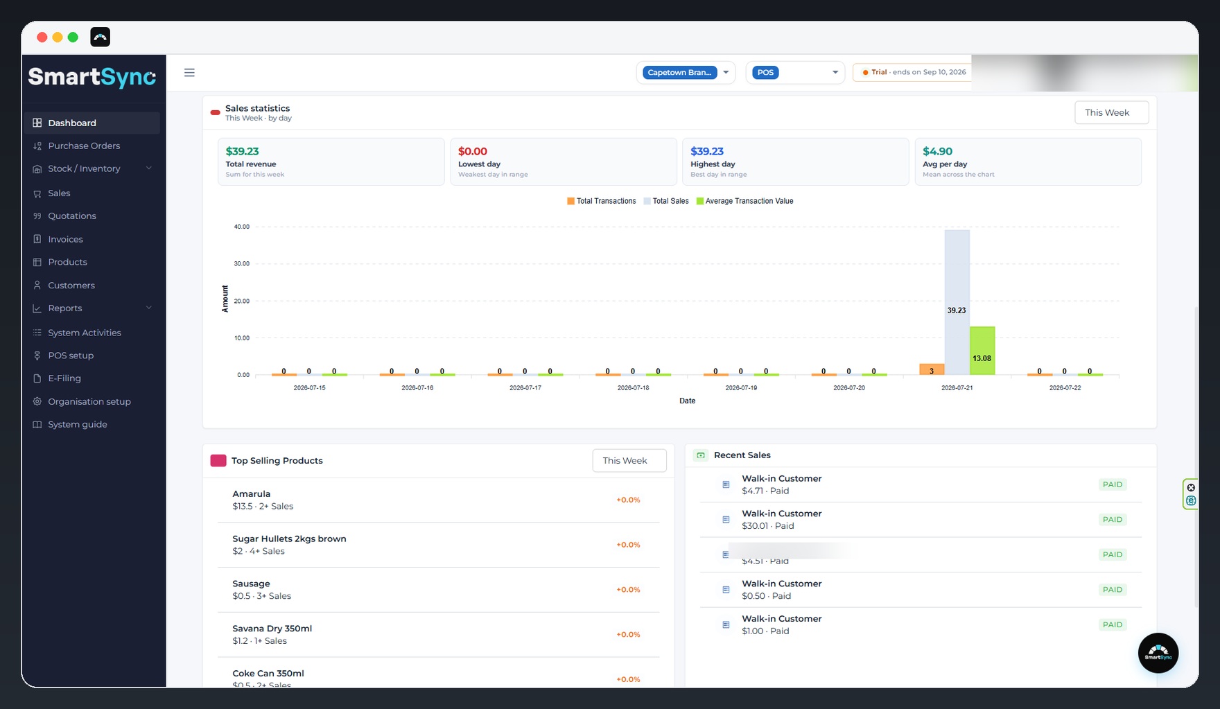This screenshot has height=709, width=1220.
Task: Click the Lowest day $0.00 card
Action: (x=564, y=161)
